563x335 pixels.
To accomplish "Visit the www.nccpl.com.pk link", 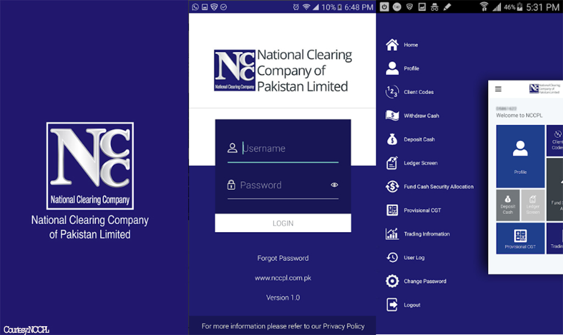I will [283, 278].
